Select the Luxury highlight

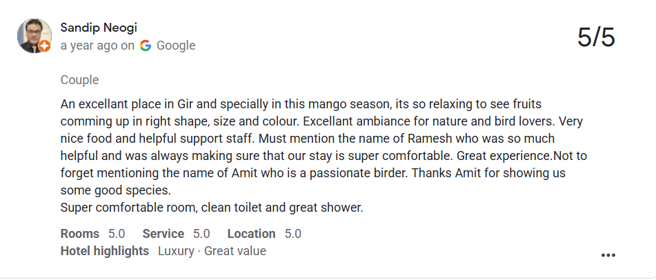[176, 251]
